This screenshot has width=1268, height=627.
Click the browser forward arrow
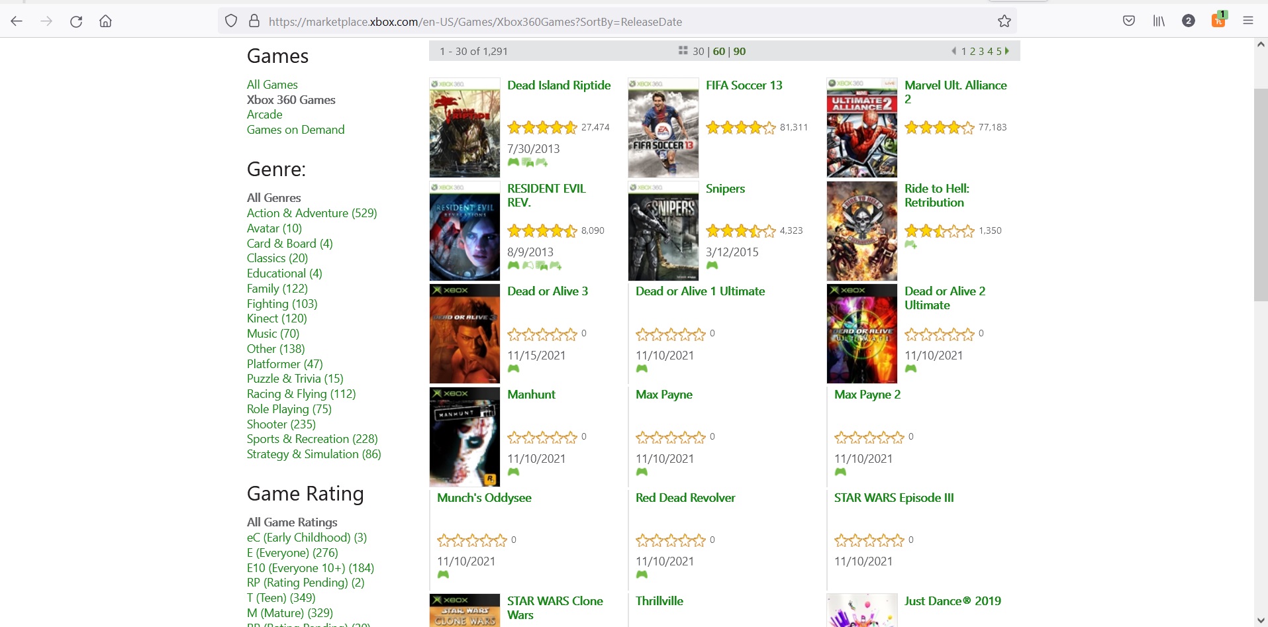pyautogui.click(x=46, y=21)
